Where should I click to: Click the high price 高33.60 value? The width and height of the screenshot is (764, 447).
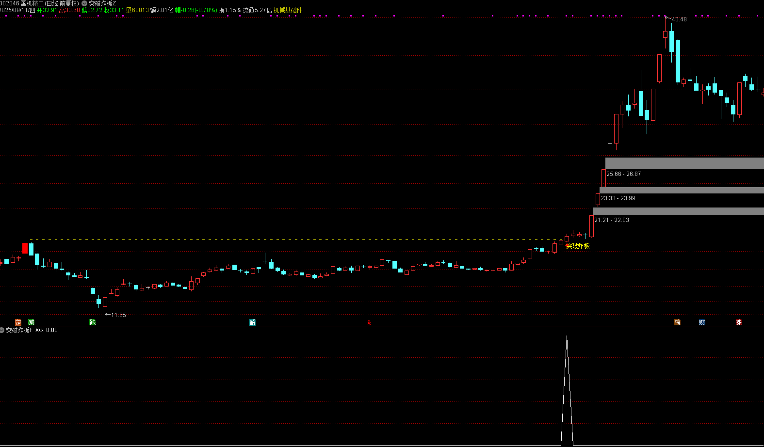point(69,10)
